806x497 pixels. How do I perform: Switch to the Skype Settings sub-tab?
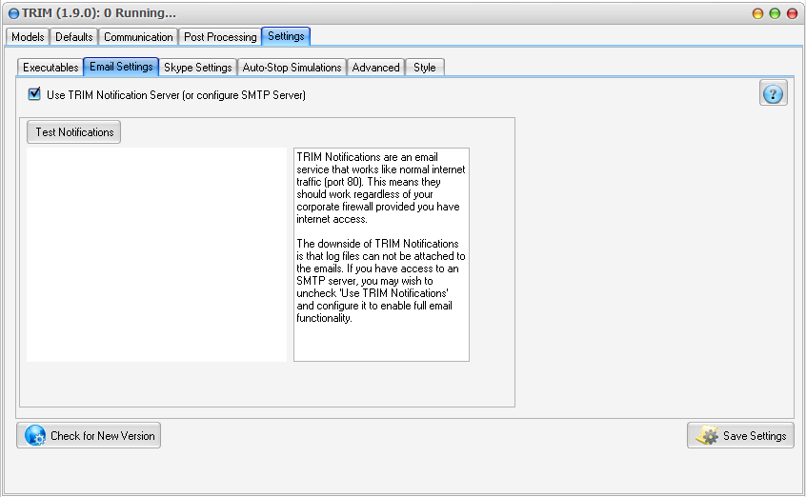[197, 68]
